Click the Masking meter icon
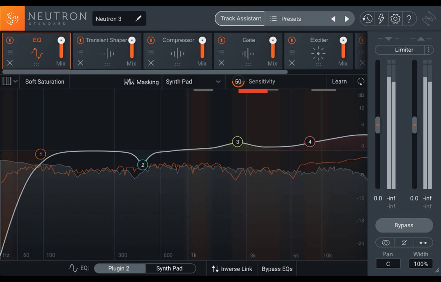This screenshot has height=282, width=441. click(129, 82)
